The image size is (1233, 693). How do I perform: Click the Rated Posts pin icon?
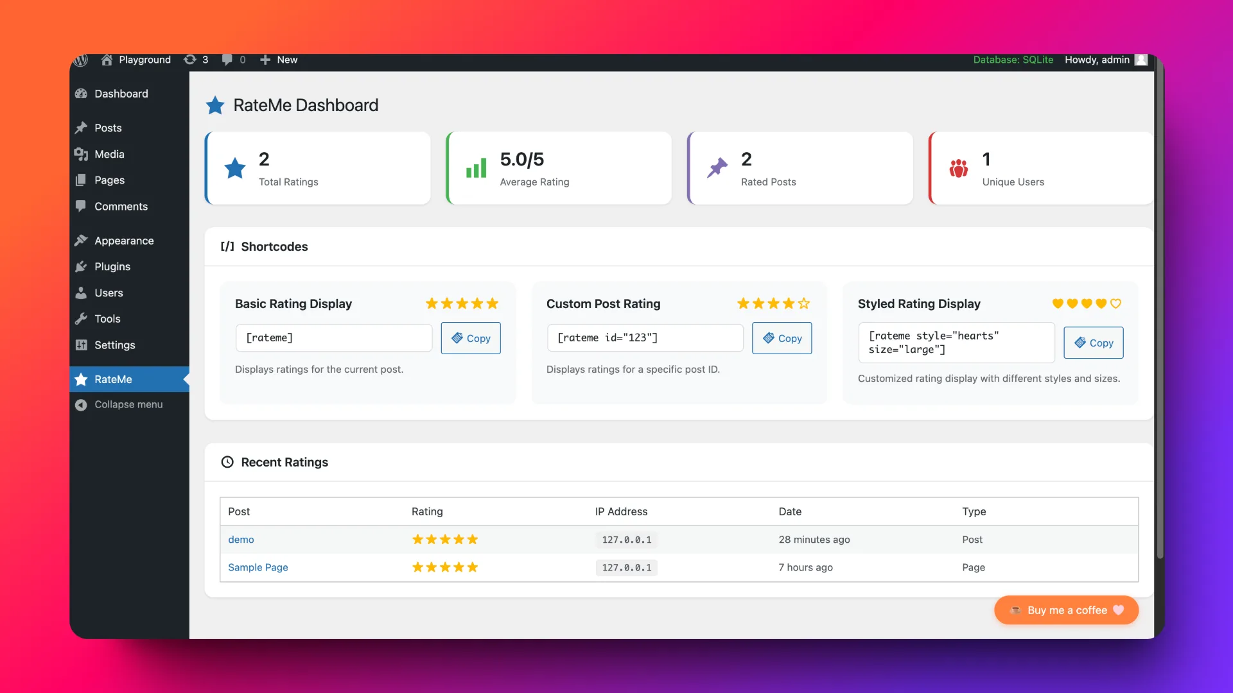tap(717, 168)
